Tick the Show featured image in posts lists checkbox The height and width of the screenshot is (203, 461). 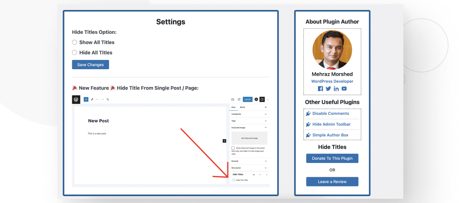click(233, 148)
